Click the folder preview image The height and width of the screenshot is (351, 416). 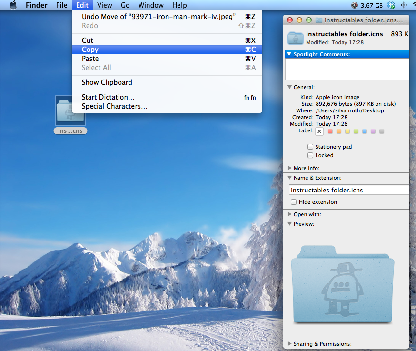(343, 284)
